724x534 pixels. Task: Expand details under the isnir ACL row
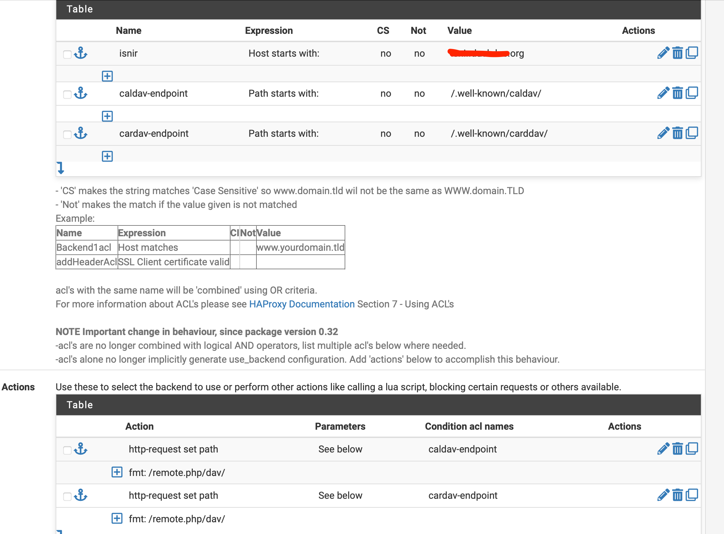pyautogui.click(x=107, y=76)
